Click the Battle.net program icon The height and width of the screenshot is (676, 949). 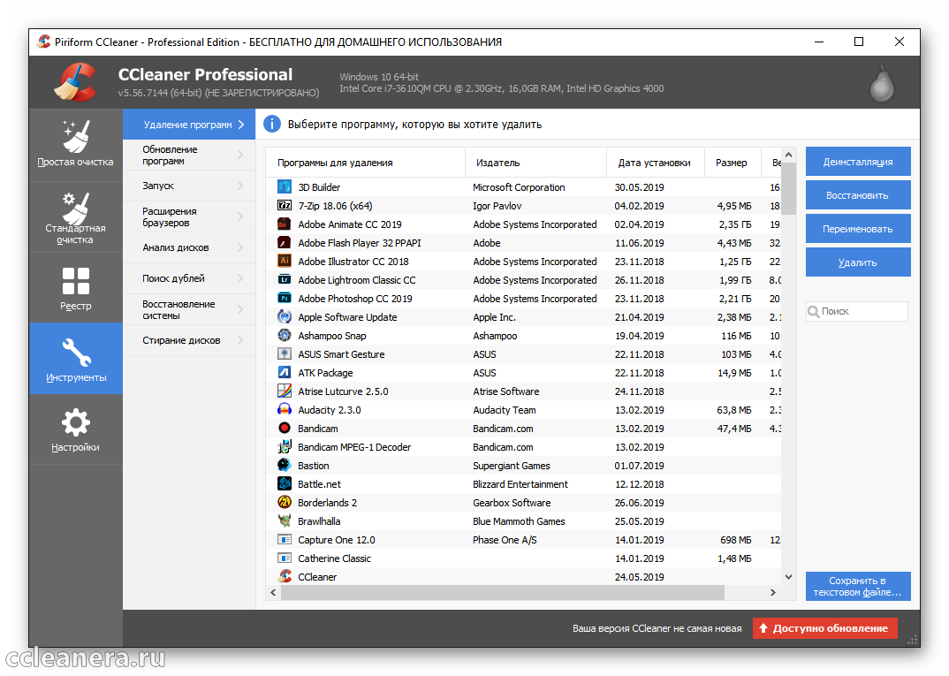click(x=285, y=484)
